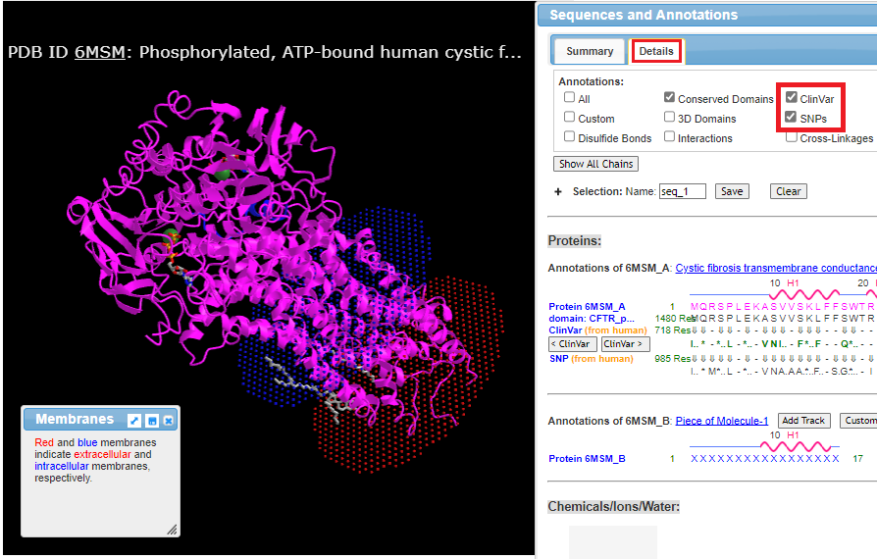This screenshot has height=559, width=877.
Task: Click the 6MSM_A sequence MQRSPLEKASVVSKLFFSWTR
Action: pyautogui.click(x=782, y=307)
